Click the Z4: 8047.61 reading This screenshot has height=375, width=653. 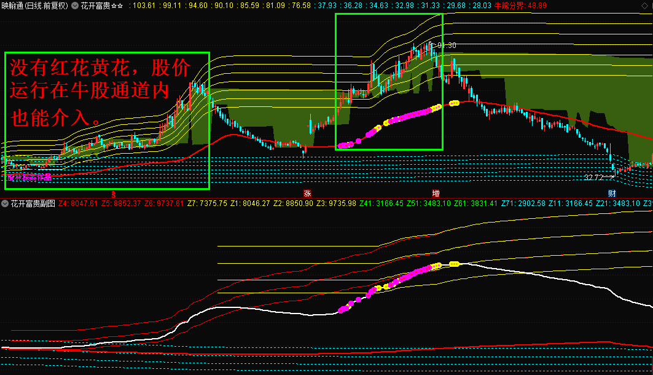[x=78, y=203]
